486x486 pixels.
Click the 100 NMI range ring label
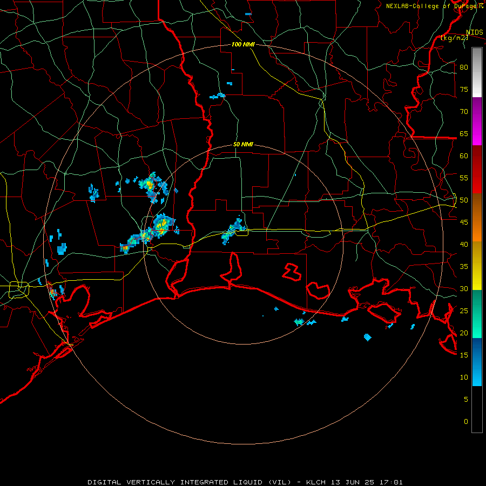pyautogui.click(x=243, y=44)
